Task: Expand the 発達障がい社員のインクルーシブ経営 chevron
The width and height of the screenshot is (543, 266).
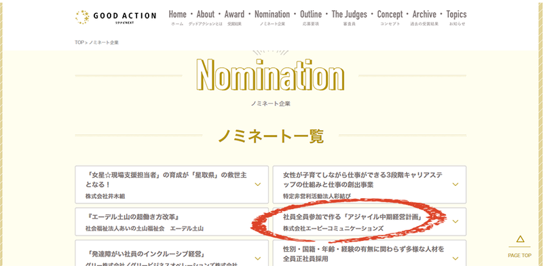Action: [x=258, y=259]
